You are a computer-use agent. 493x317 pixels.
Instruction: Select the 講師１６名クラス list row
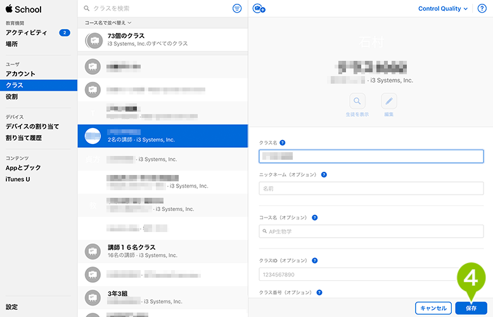[163, 251]
